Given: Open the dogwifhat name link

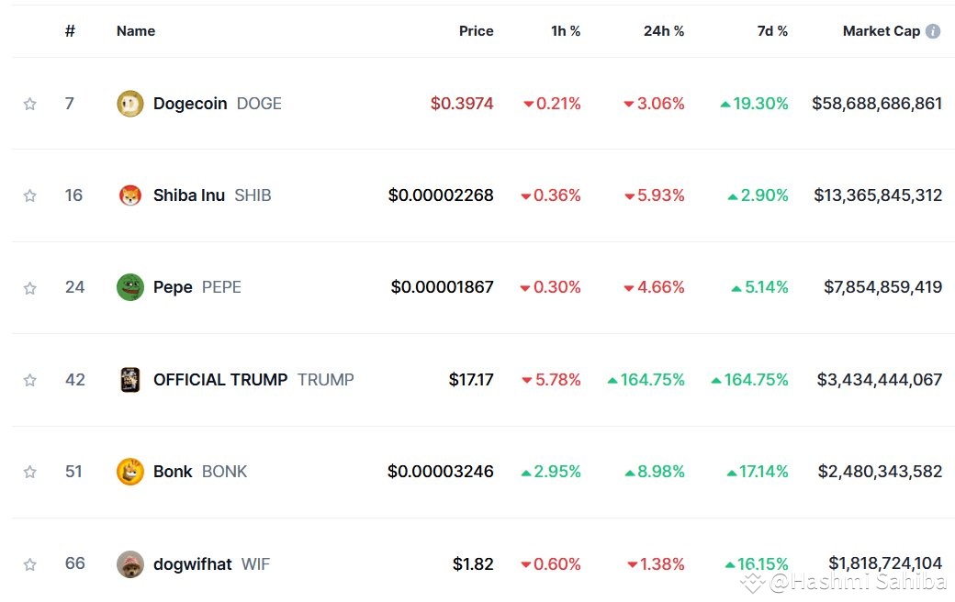Looking at the screenshot, I should pos(193,564).
